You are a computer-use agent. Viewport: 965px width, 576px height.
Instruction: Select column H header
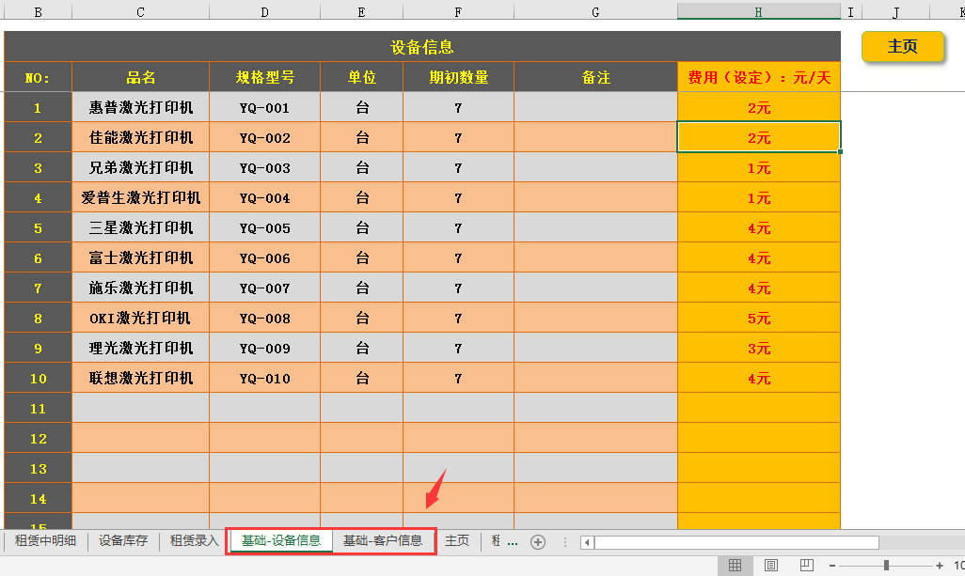pos(759,11)
